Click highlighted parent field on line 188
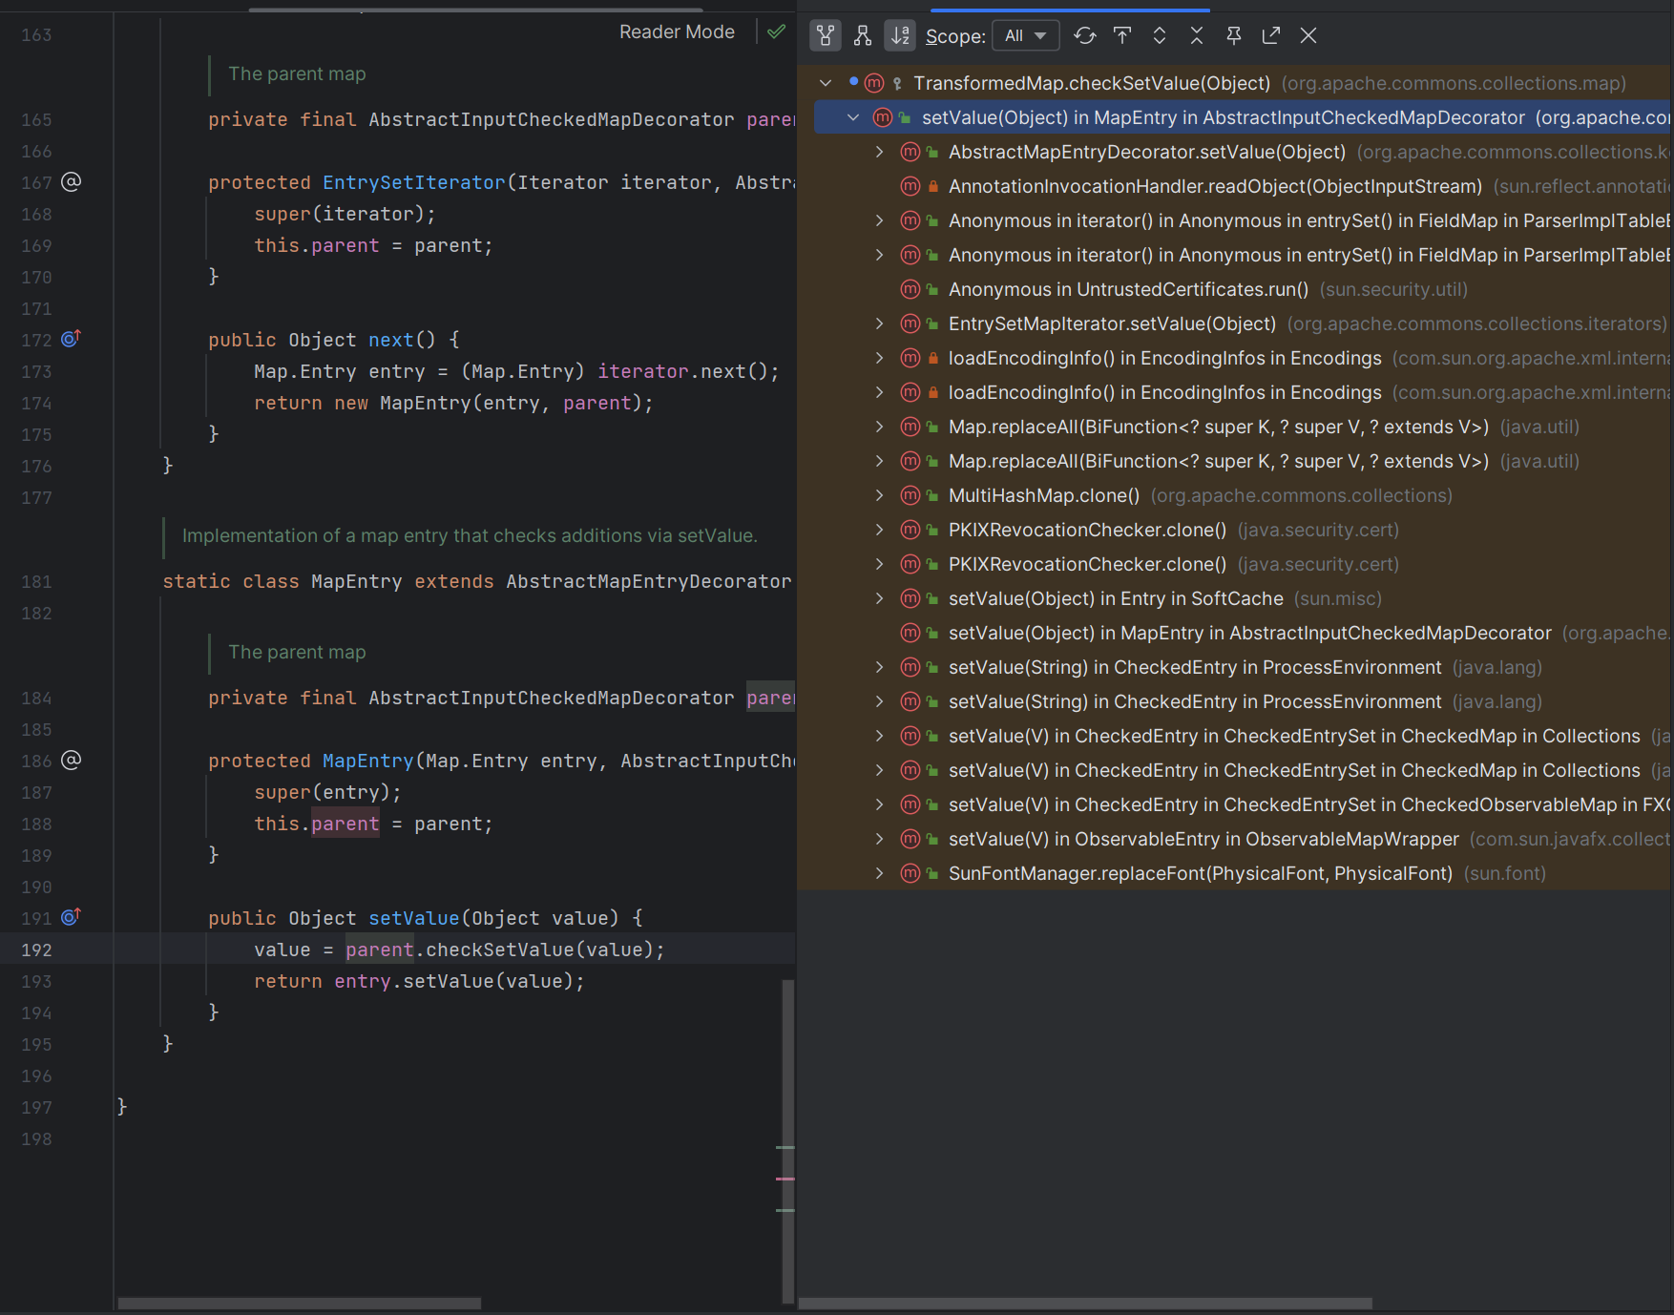Image resolution: width=1674 pixels, height=1315 pixels. tap(345, 824)
